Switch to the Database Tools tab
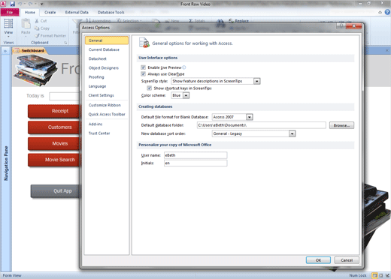 [x=111, y=12]
